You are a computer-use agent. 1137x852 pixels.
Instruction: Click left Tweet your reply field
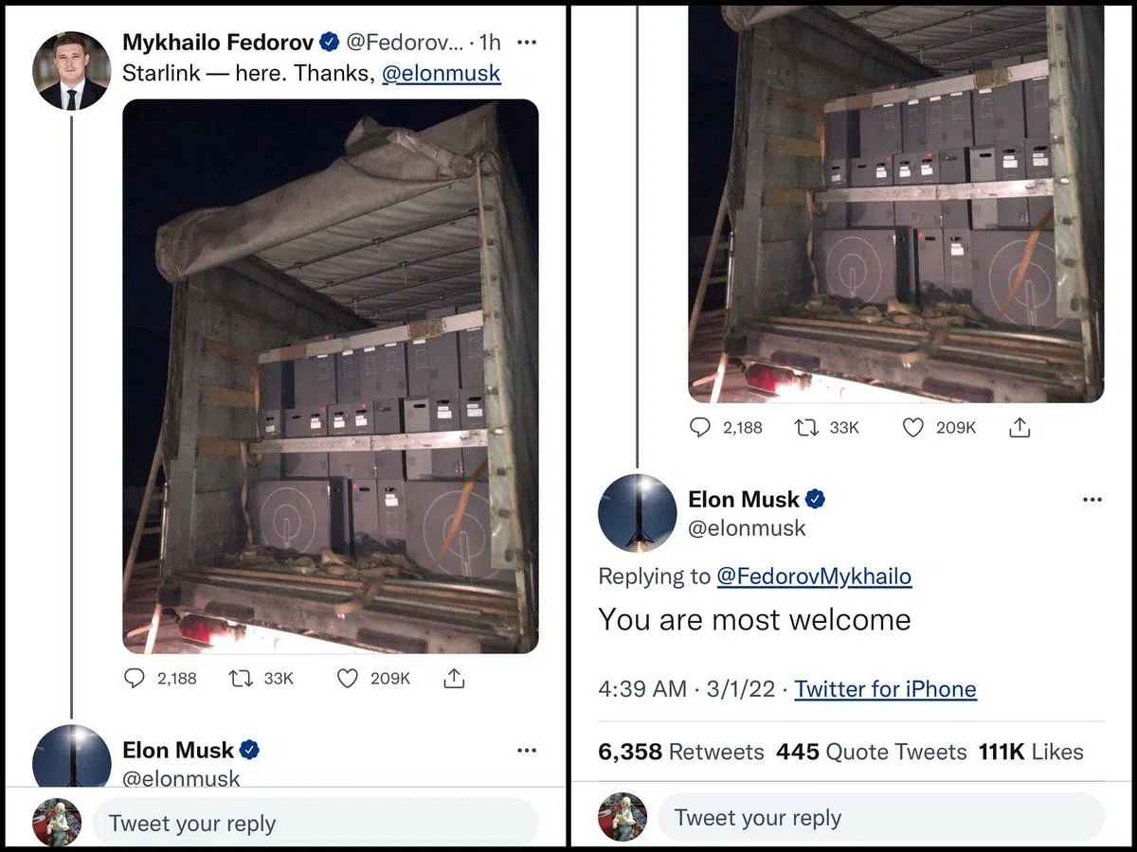(313, 823)
